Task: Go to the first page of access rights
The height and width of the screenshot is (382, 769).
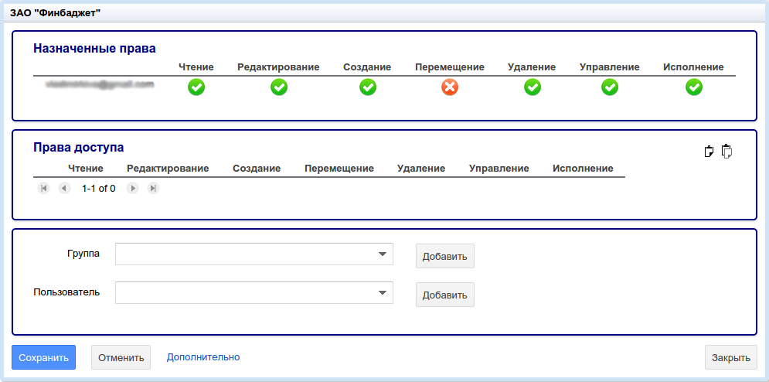Action: pyautogui.click(x=44, y=188)
